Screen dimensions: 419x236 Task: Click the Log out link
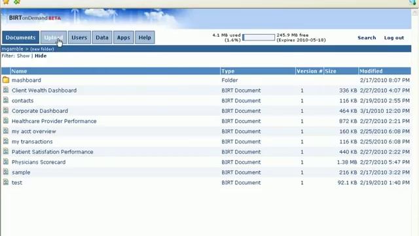click(x=394, y=38)
